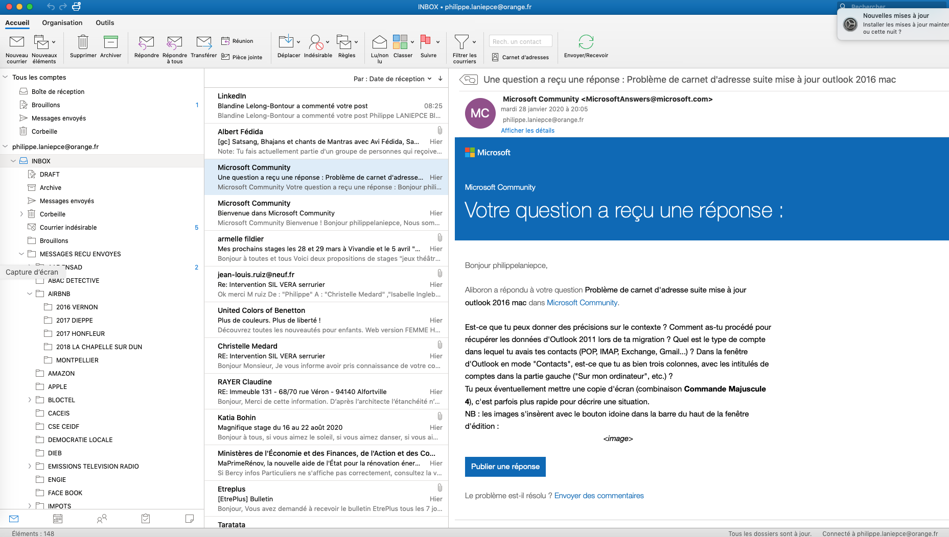Open the Notes view in bottom bar
The height and width of the screenshot is (537, 949).
[190, 519]
